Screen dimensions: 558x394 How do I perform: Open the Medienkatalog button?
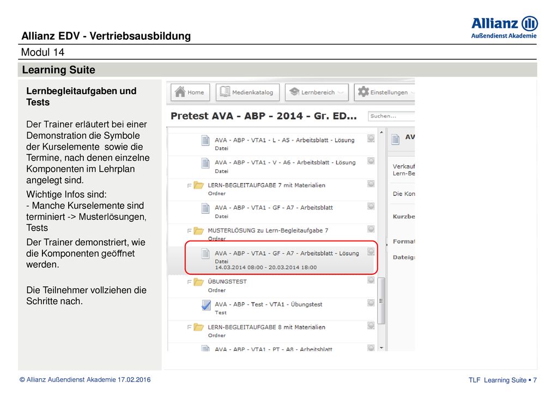(x=247, y=93)
